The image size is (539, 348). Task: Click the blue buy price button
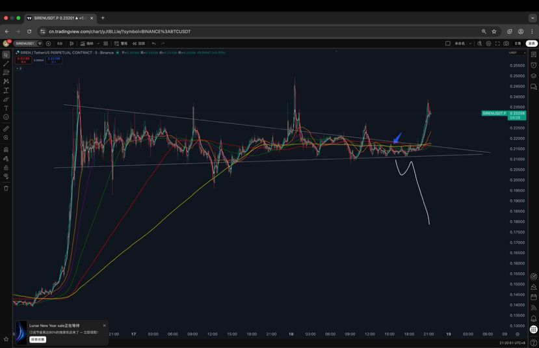(x=53, y=59)
